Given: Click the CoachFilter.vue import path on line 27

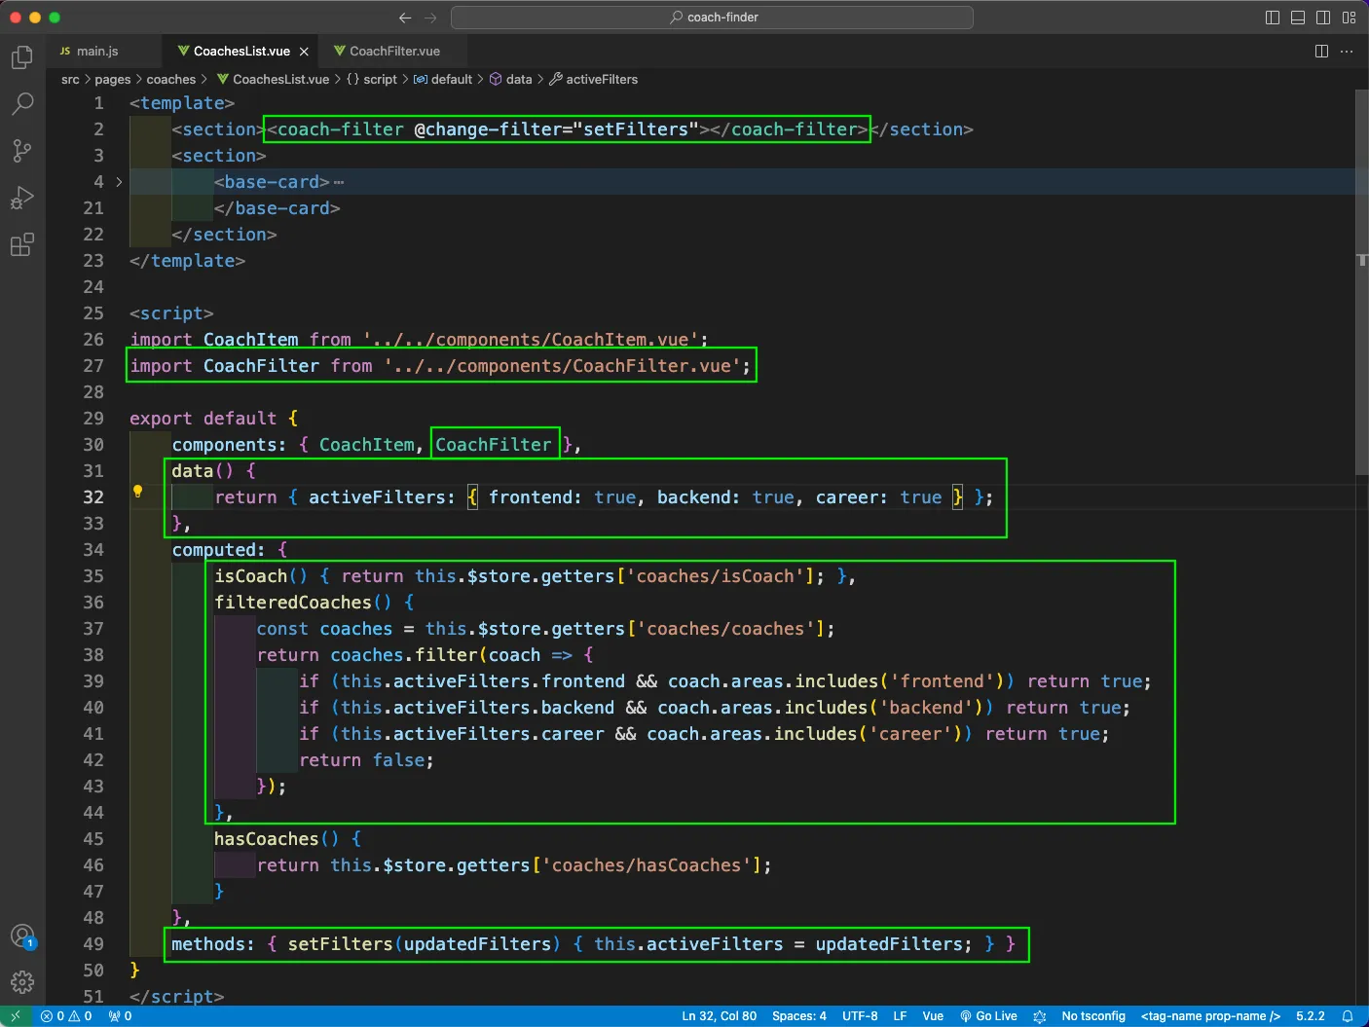Looking at the screenshot, I should pyautogui.click(x=562, y=366).
